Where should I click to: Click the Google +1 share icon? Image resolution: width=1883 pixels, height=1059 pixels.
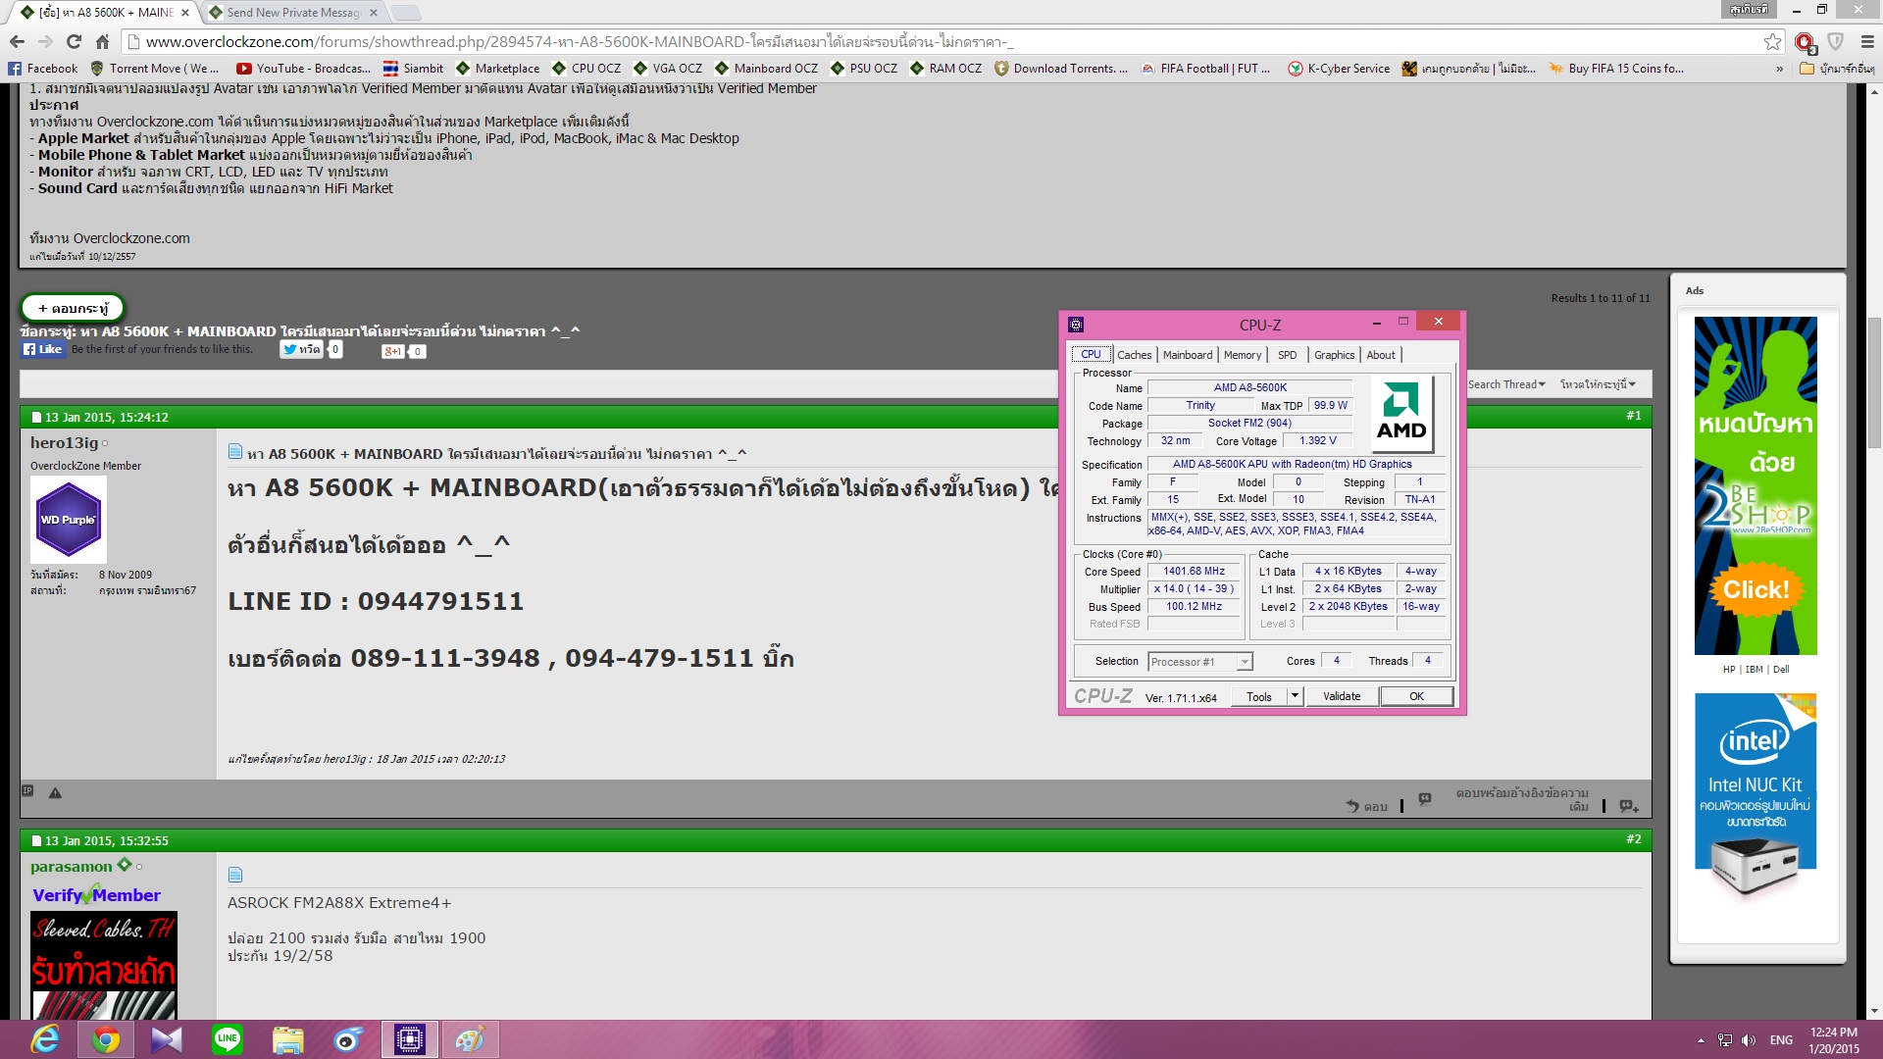pos(392,351)
